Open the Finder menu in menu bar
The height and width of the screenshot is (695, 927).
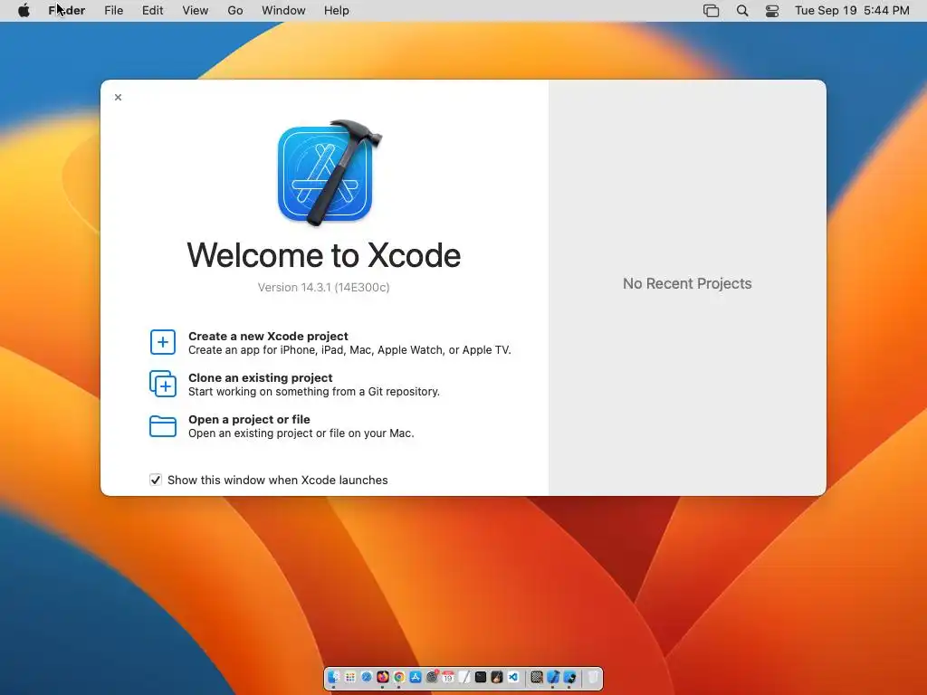[67, 11]
